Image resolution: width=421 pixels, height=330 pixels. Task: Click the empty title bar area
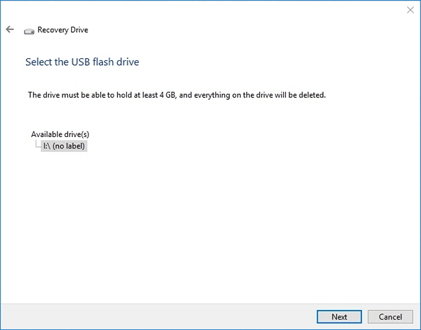pos(206,10)
